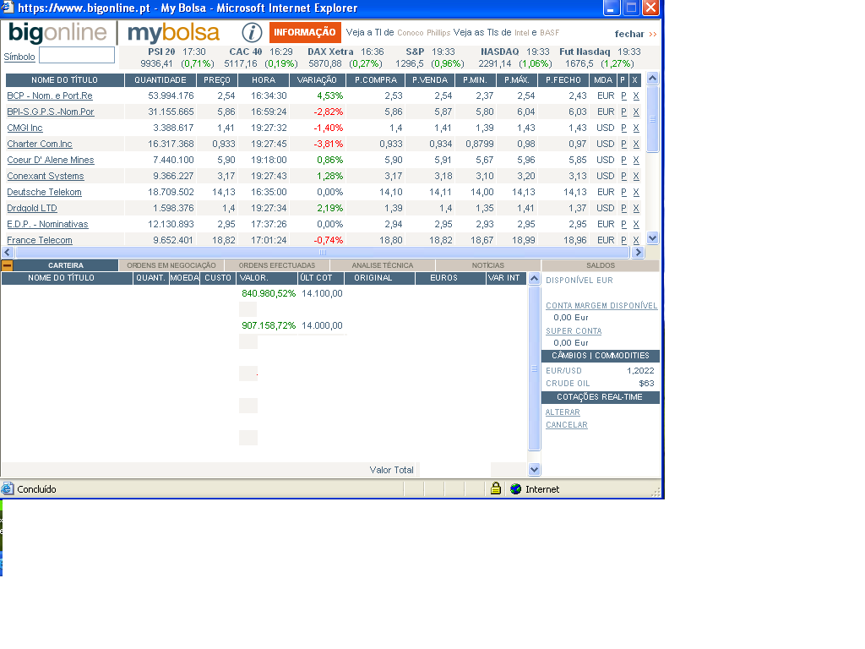Click the Internet zone globe icon
865x649 pixels.
click(x=516, y=489)
